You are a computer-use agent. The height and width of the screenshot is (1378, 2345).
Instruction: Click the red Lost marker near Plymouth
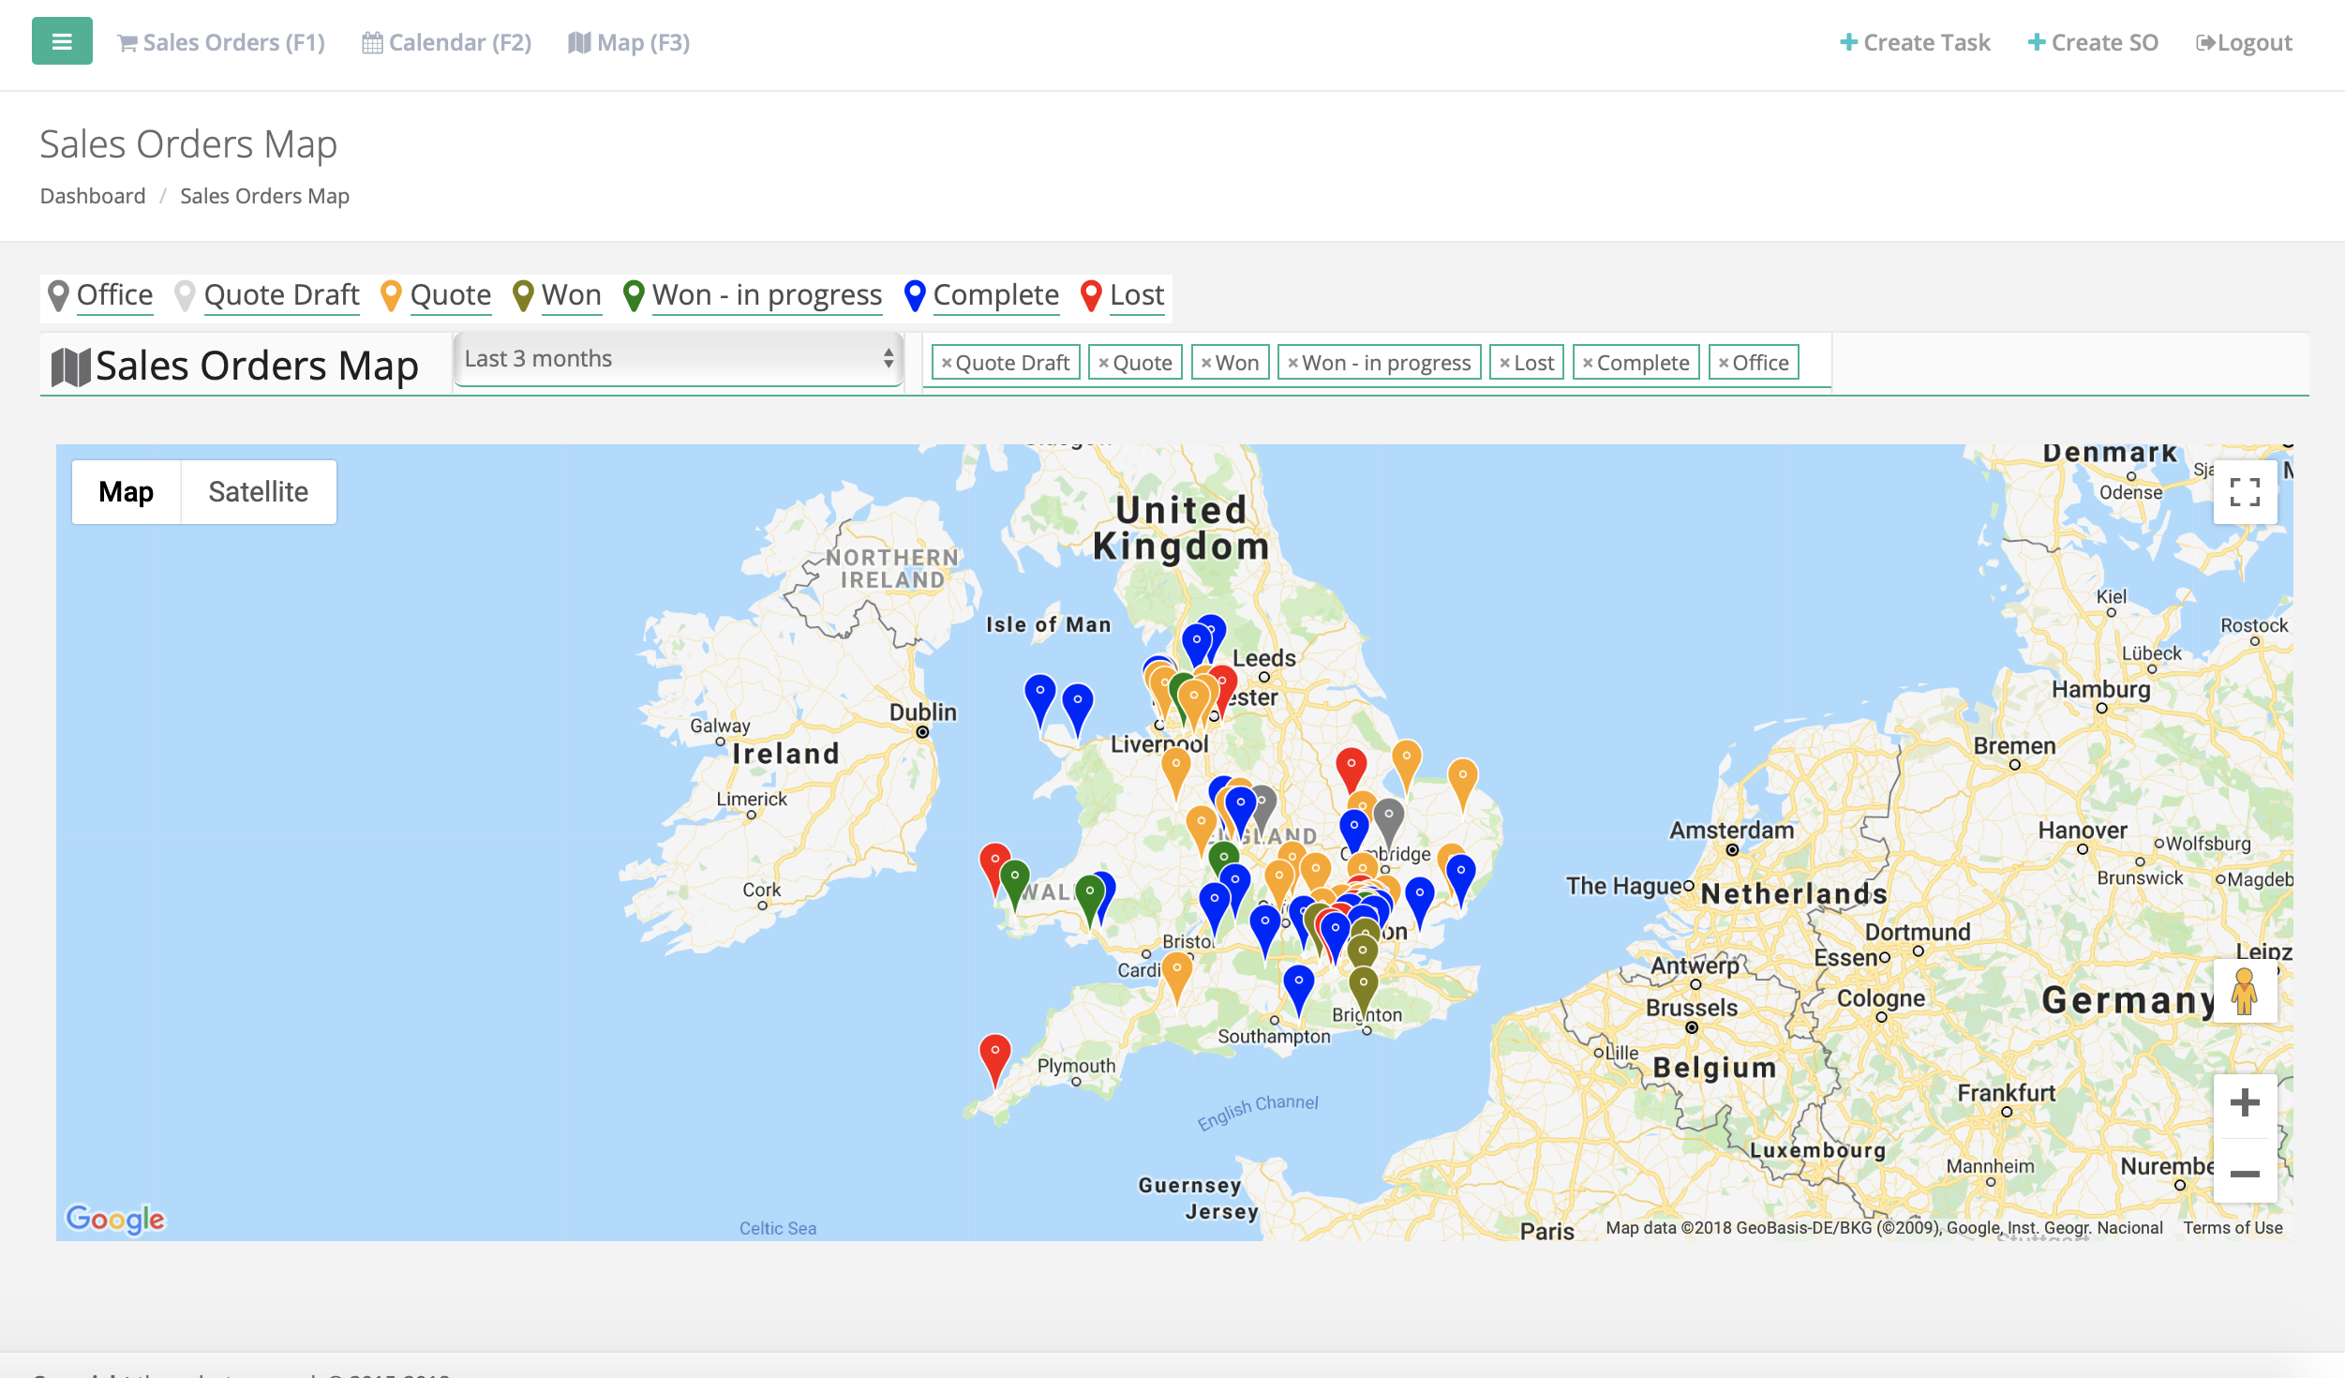click(x=994, y=1053)
